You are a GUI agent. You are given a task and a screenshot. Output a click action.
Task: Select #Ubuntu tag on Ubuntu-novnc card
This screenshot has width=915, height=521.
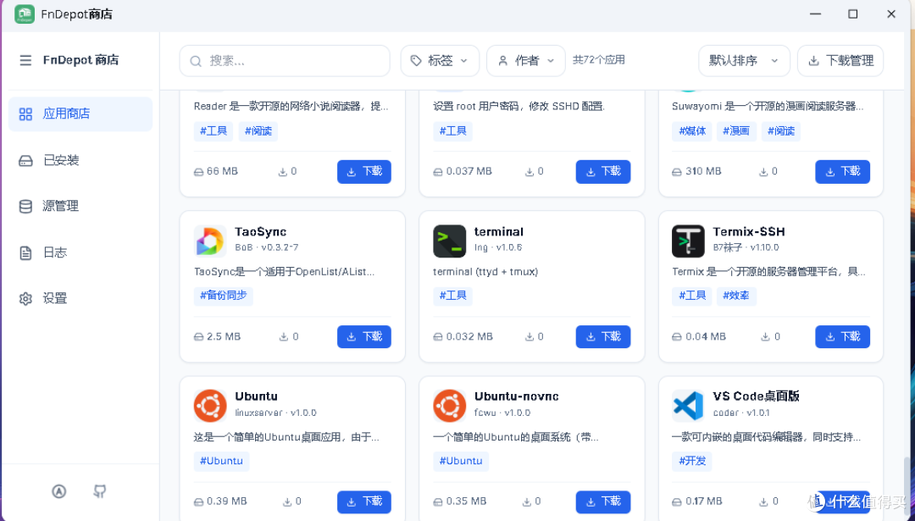click(461, 461)
